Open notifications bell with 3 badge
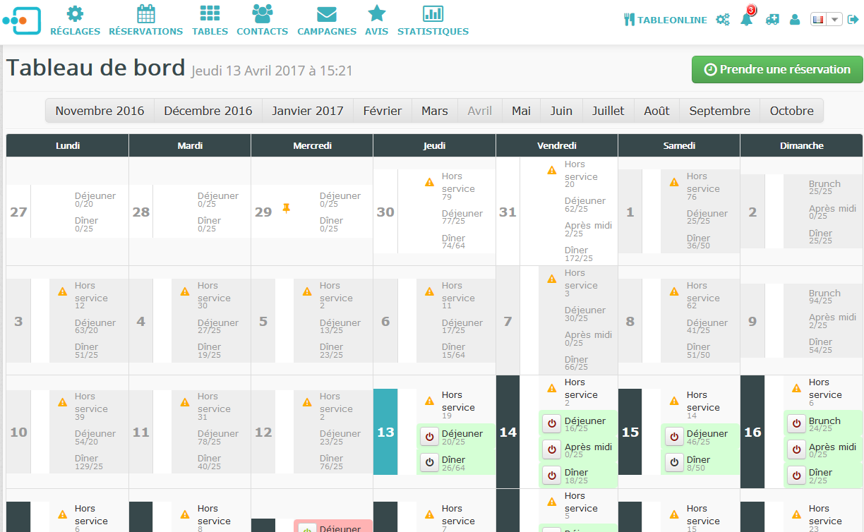The height and width of the screenshot is (532, 864). pos(747,18)
